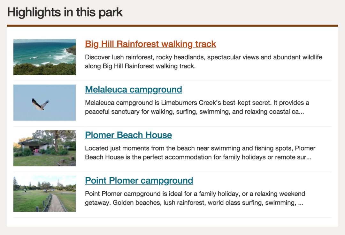Click the 'Highlights in this park' heading
Viewport: 345px width, 235px height.
click(x=65, y=12)
